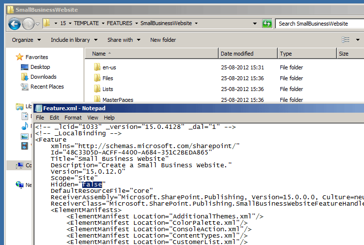Open recent locations dropdown beside Forward arrow
This screenshot has width=364, height=245.
click(x=37, y=24)
